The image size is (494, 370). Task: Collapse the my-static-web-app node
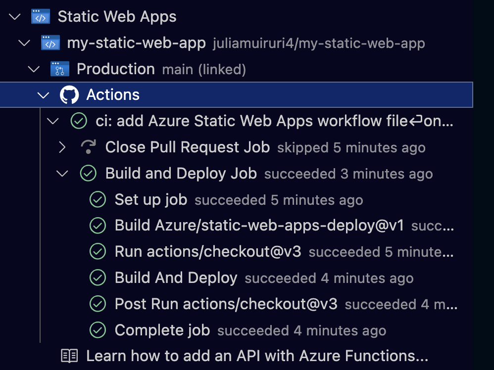pyautogui.click(x=23, y=43)
